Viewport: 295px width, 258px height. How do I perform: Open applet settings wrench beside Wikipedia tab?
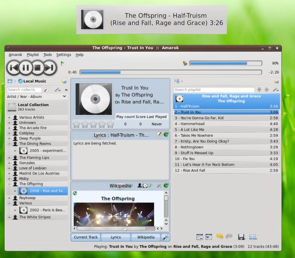tap(166, 237)
